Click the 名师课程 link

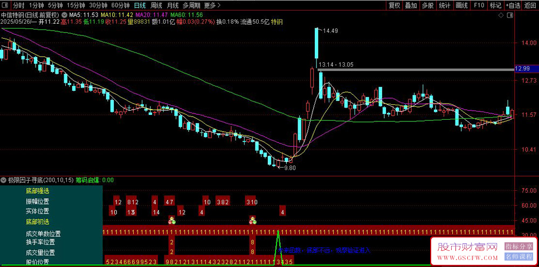(x=519, y=256)
